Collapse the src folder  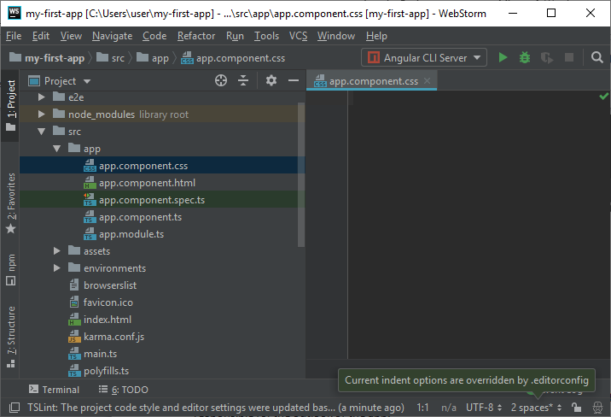coord(41,132)
